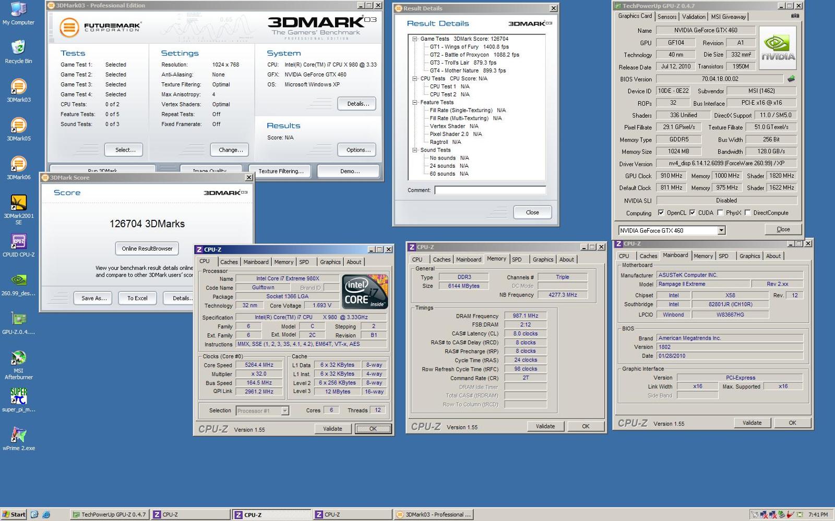The height and width of the screenshot is (521, 835).
Task: Click Online ResultBrowser button
Action: point(147,249)
